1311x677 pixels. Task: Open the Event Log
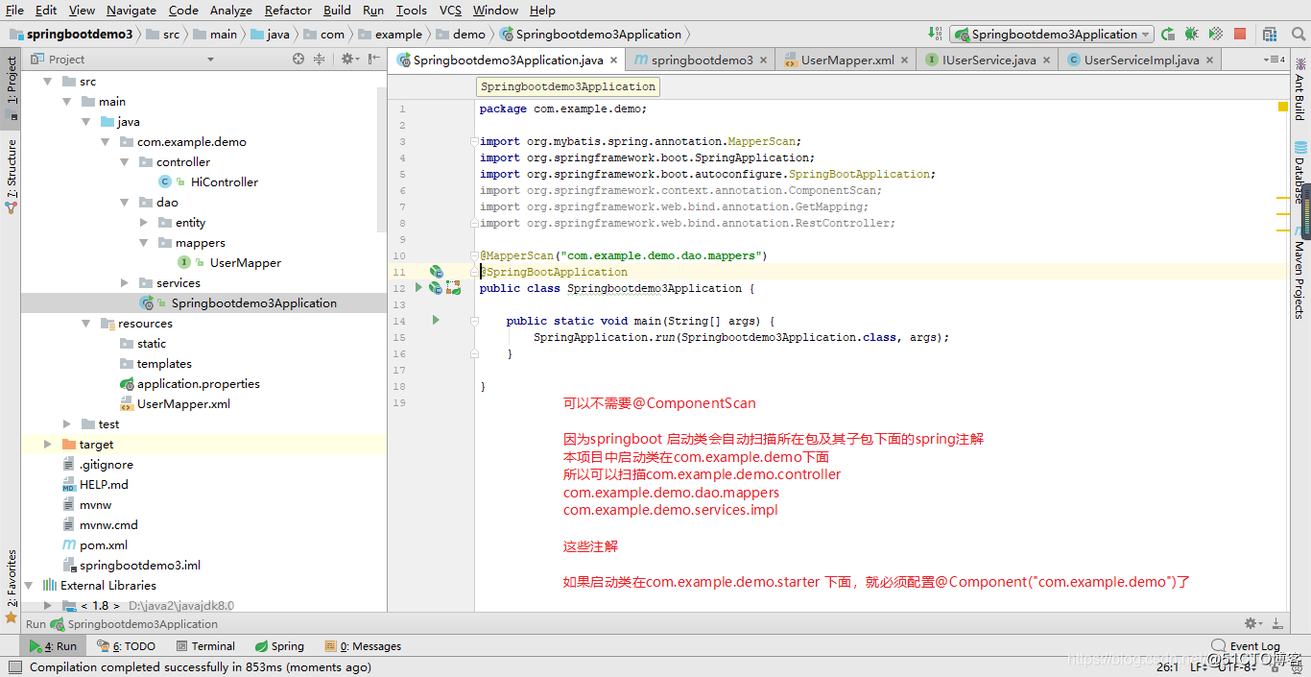(x=1246, y=646)
